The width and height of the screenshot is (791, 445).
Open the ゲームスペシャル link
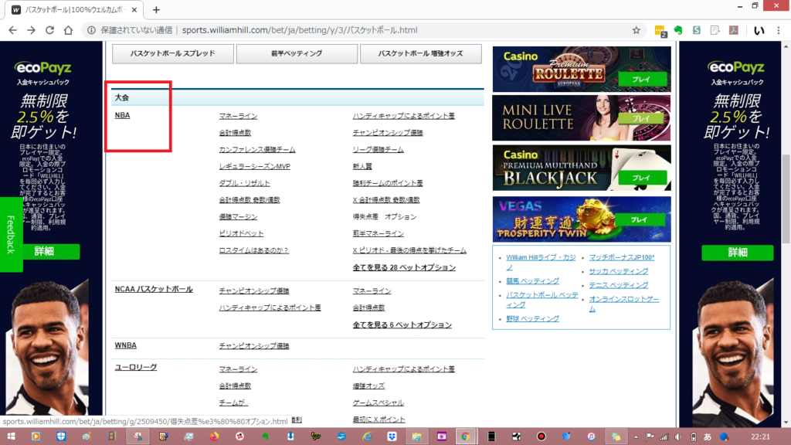tap(379, 403)
